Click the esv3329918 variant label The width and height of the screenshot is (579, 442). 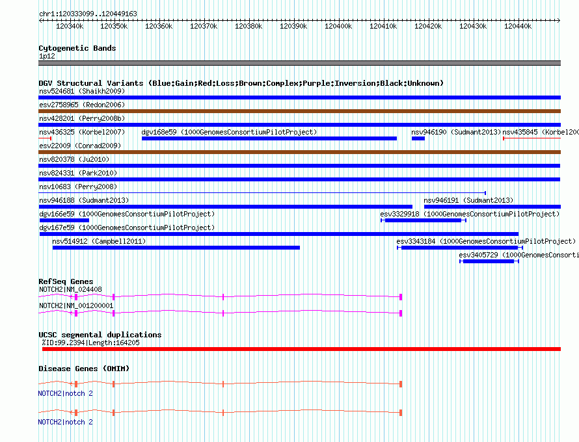[x=470, y=214]
